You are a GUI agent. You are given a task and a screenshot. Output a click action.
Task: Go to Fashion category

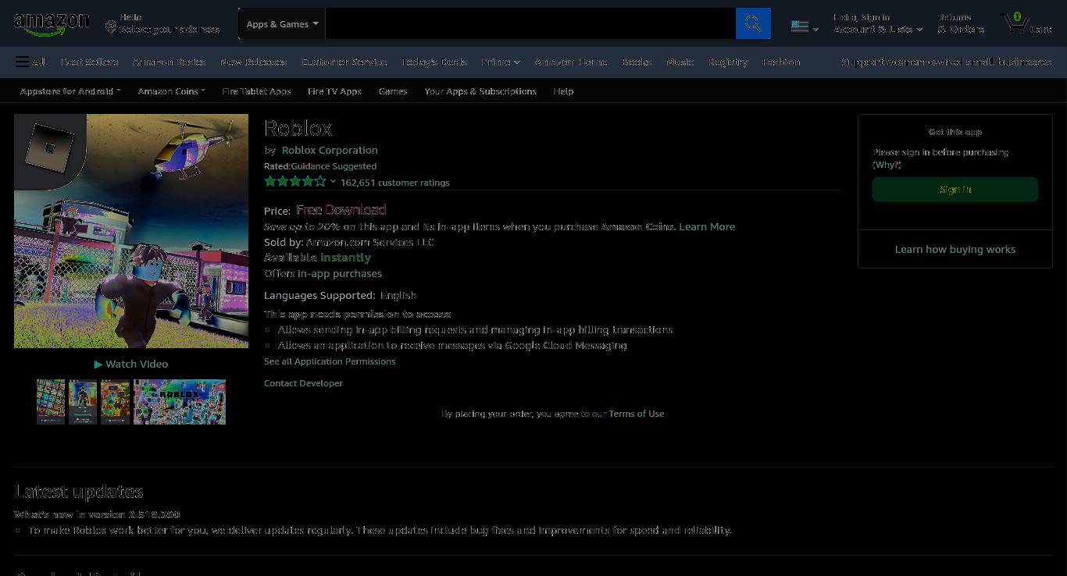781,62
